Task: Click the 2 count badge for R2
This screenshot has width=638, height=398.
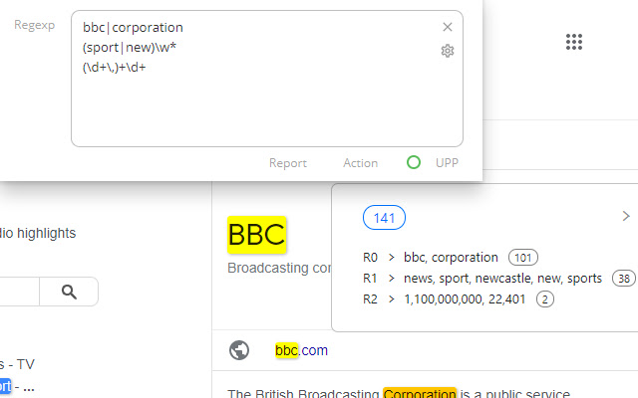Action: point(545,299)
